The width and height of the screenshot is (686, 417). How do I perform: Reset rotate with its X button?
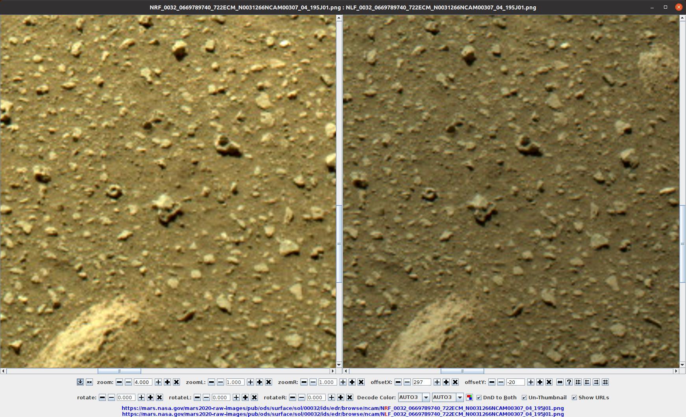(x=159, y=397)
